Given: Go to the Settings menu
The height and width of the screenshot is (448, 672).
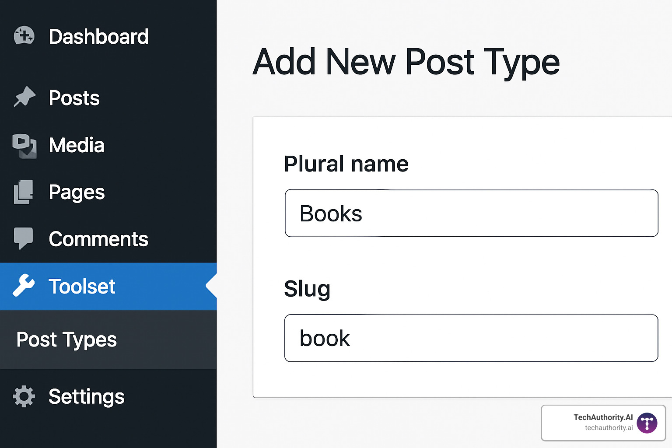Looking at the screenshot, I should 86,396.
